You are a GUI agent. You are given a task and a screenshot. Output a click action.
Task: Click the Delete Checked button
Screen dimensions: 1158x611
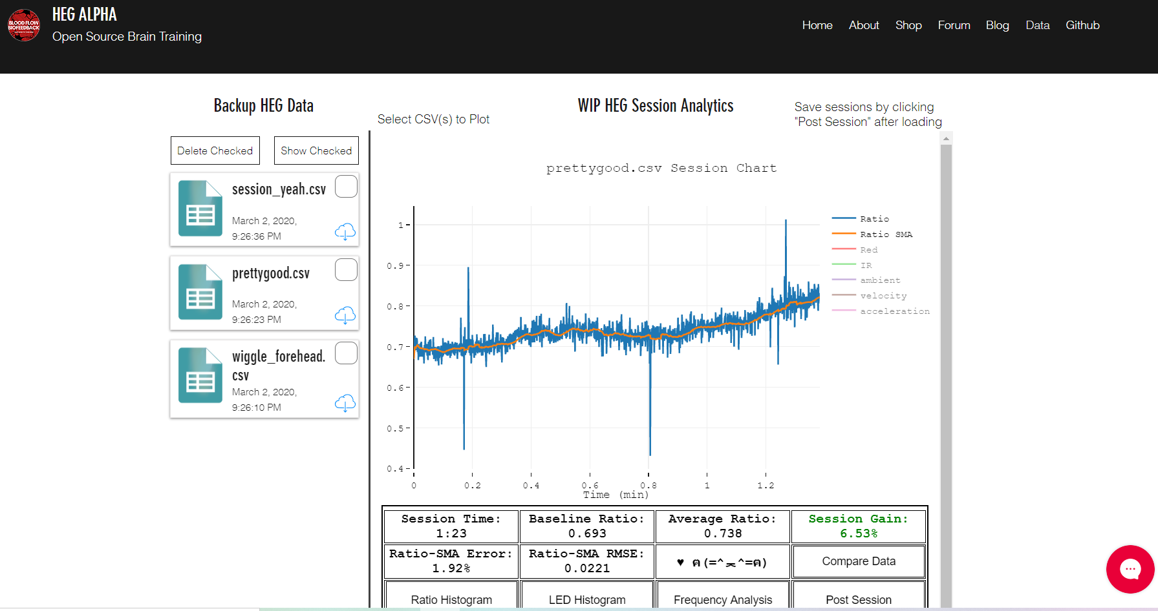point(215,150)
